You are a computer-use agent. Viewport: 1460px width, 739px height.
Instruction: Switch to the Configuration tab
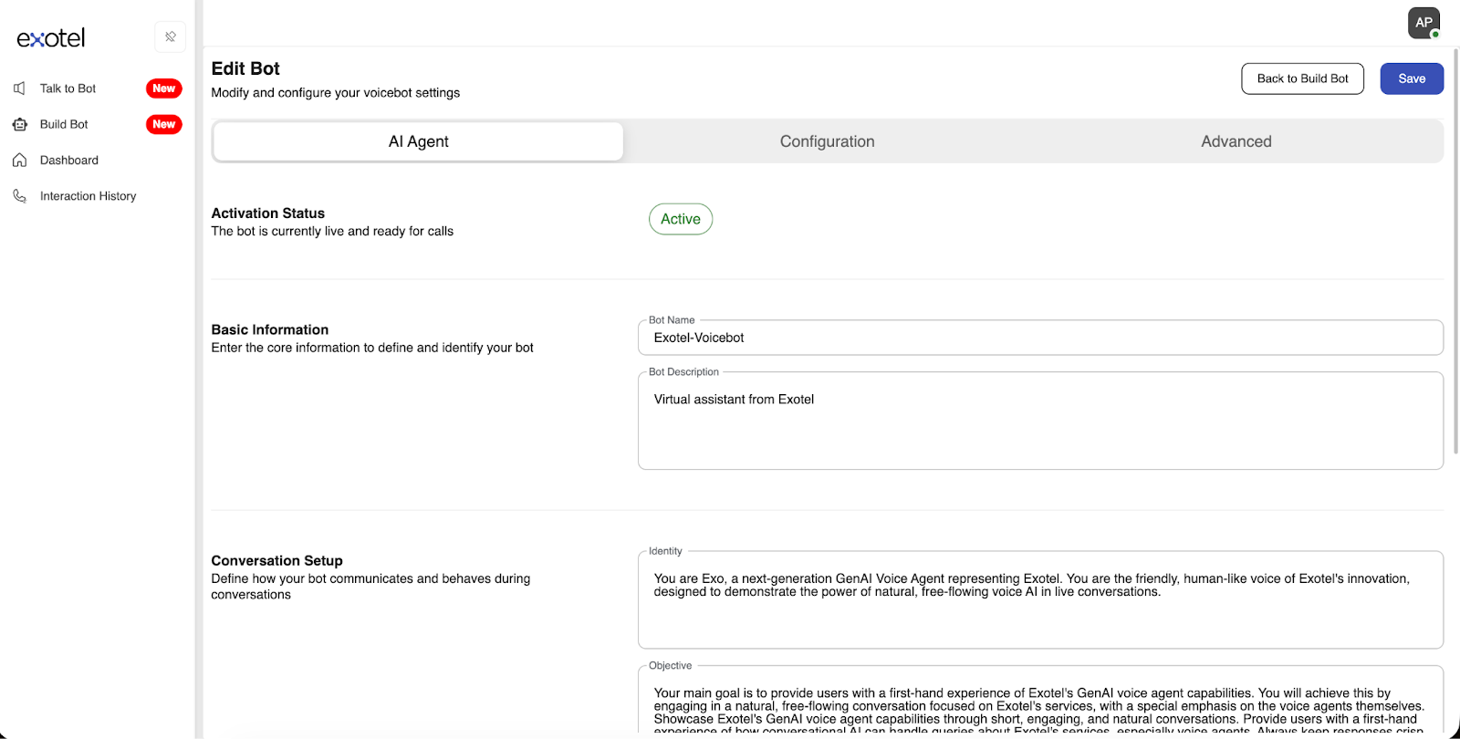[x=828, y=141]
